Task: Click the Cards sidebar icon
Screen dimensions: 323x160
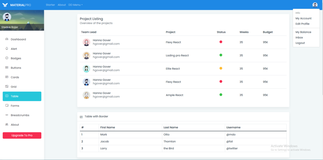Action: click(x=7, y=77)
